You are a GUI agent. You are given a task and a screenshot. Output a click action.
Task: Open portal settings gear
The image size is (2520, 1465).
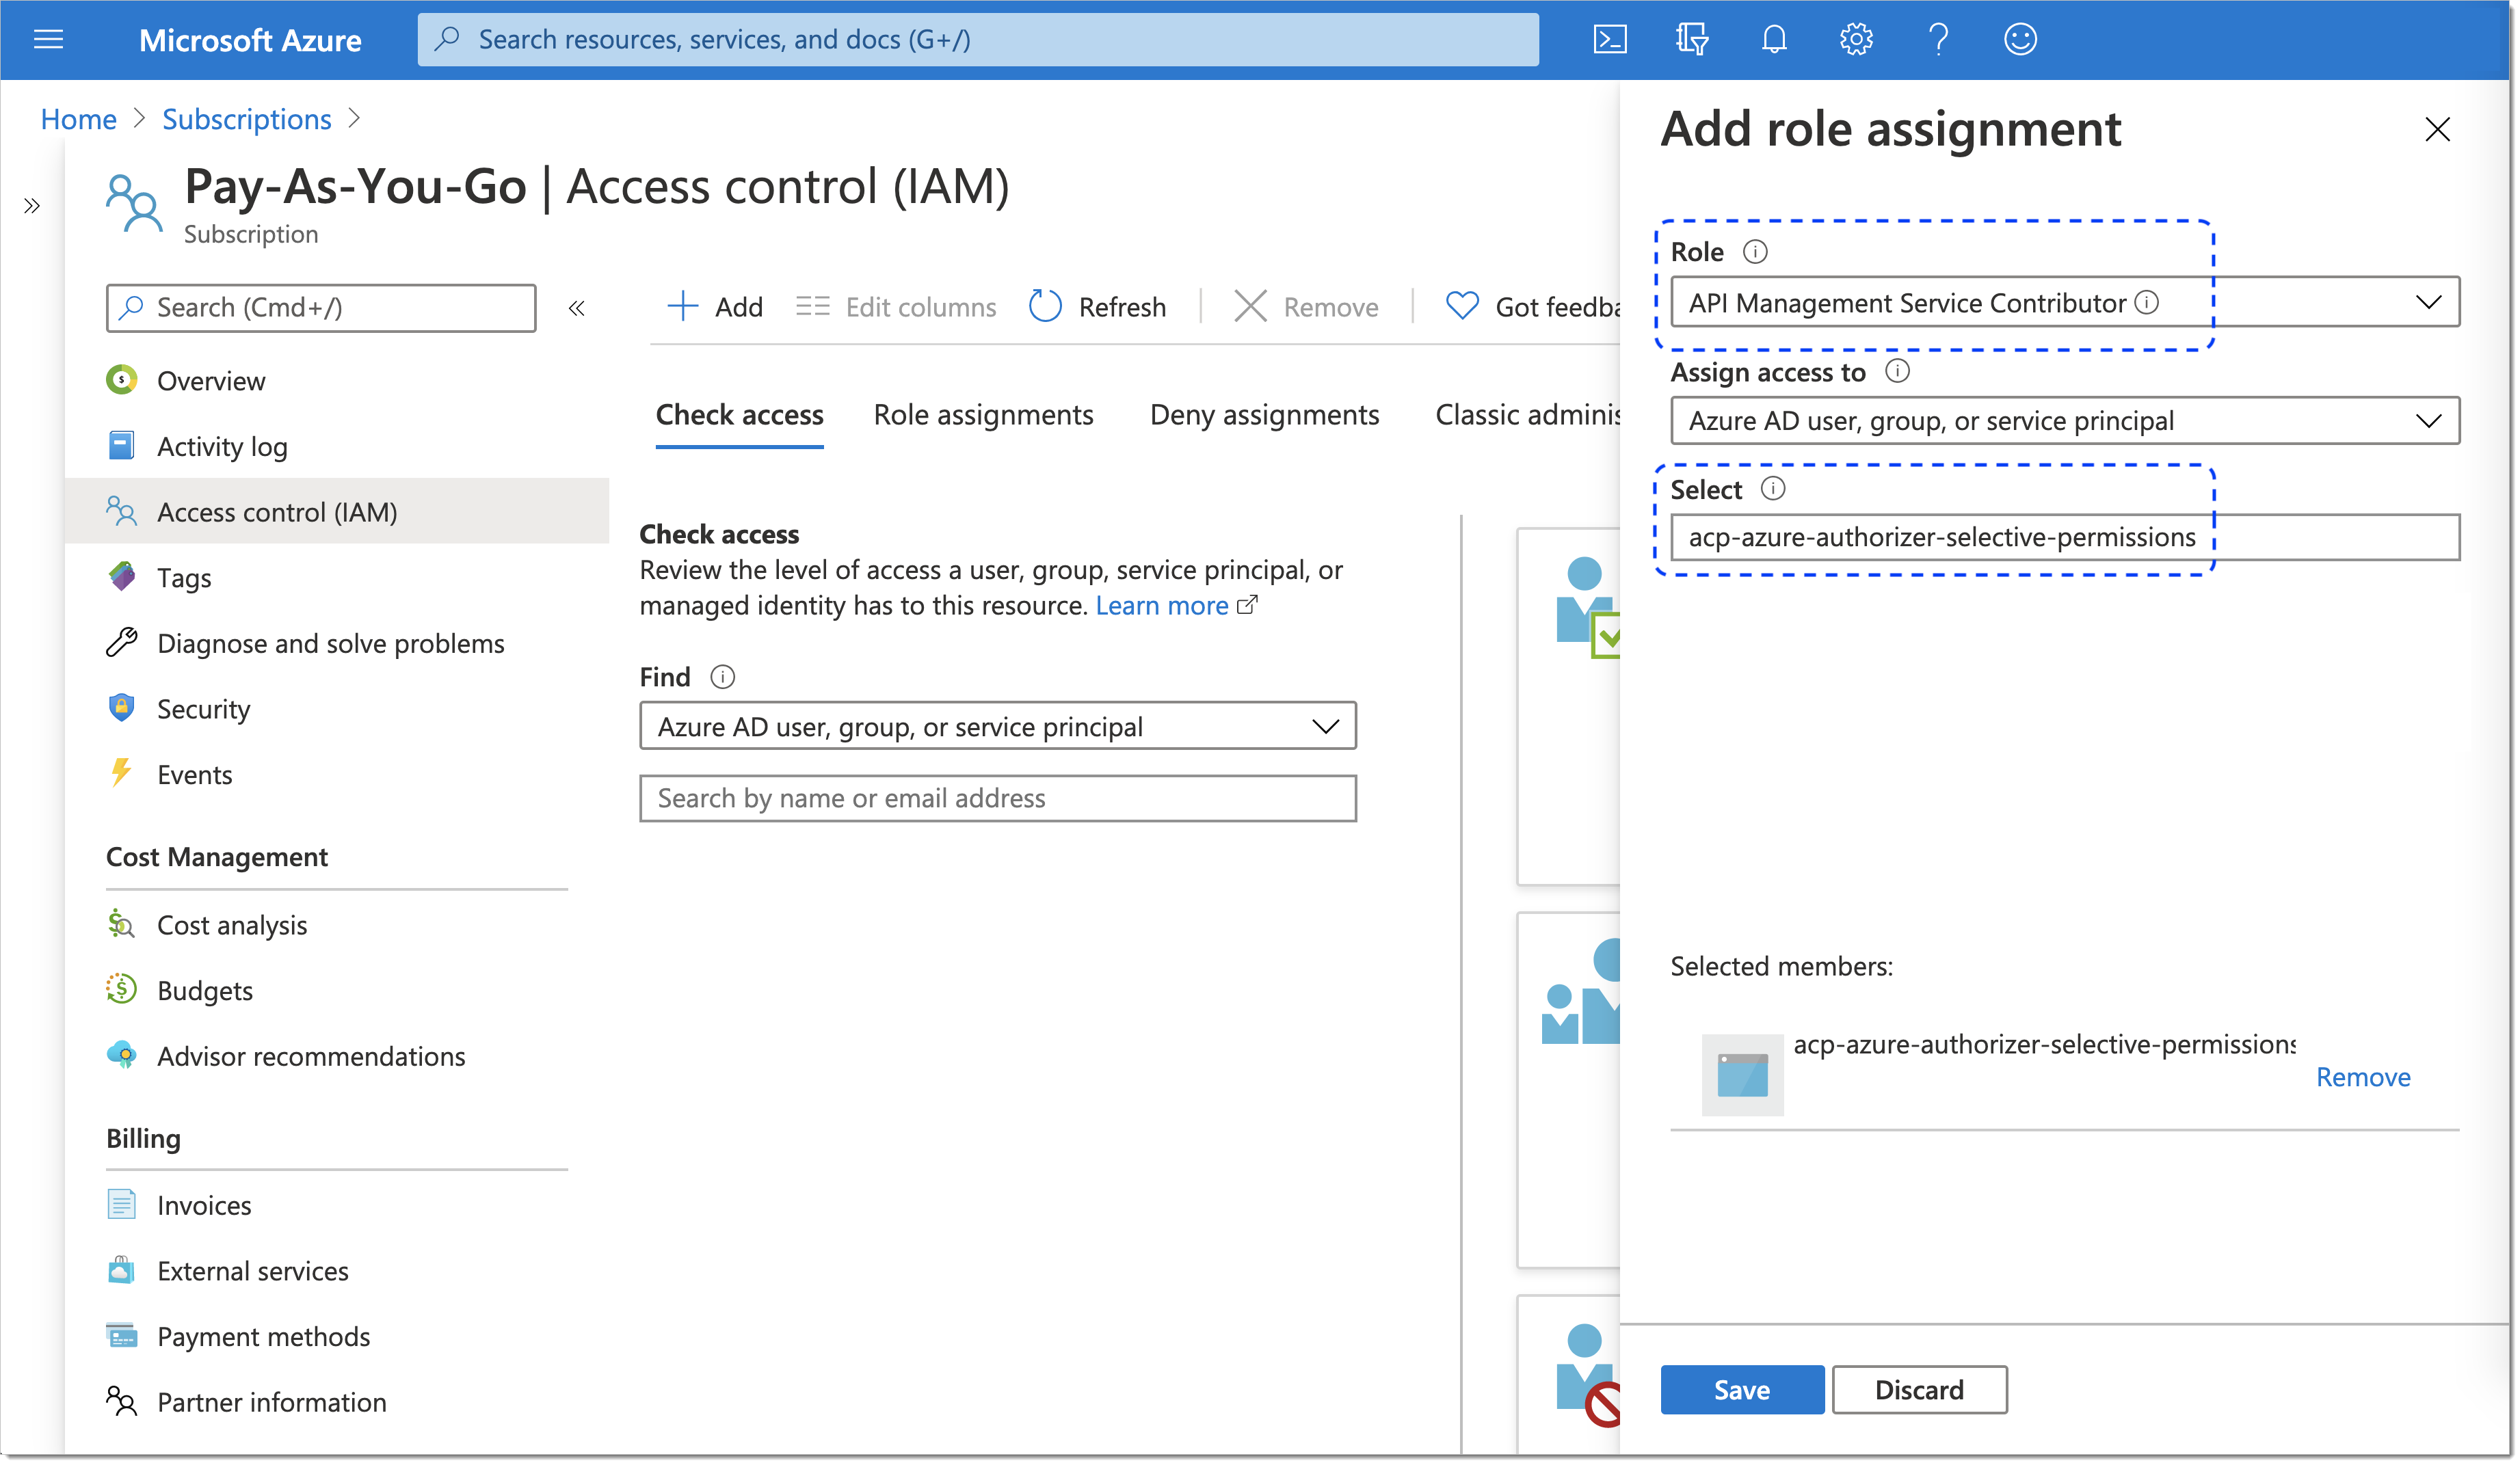coord(1856,39)
